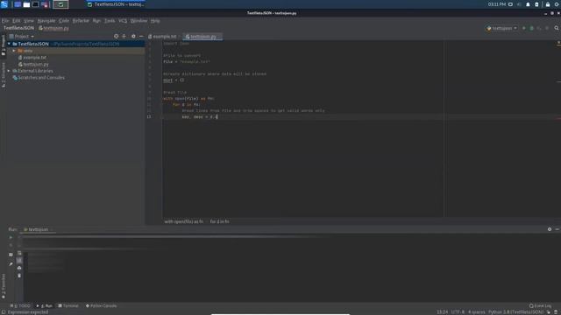The width and height of the screenshot is (561, 315).
Task: Open the texttojson run configuration dropdown
Action: (x=501, y=28)
